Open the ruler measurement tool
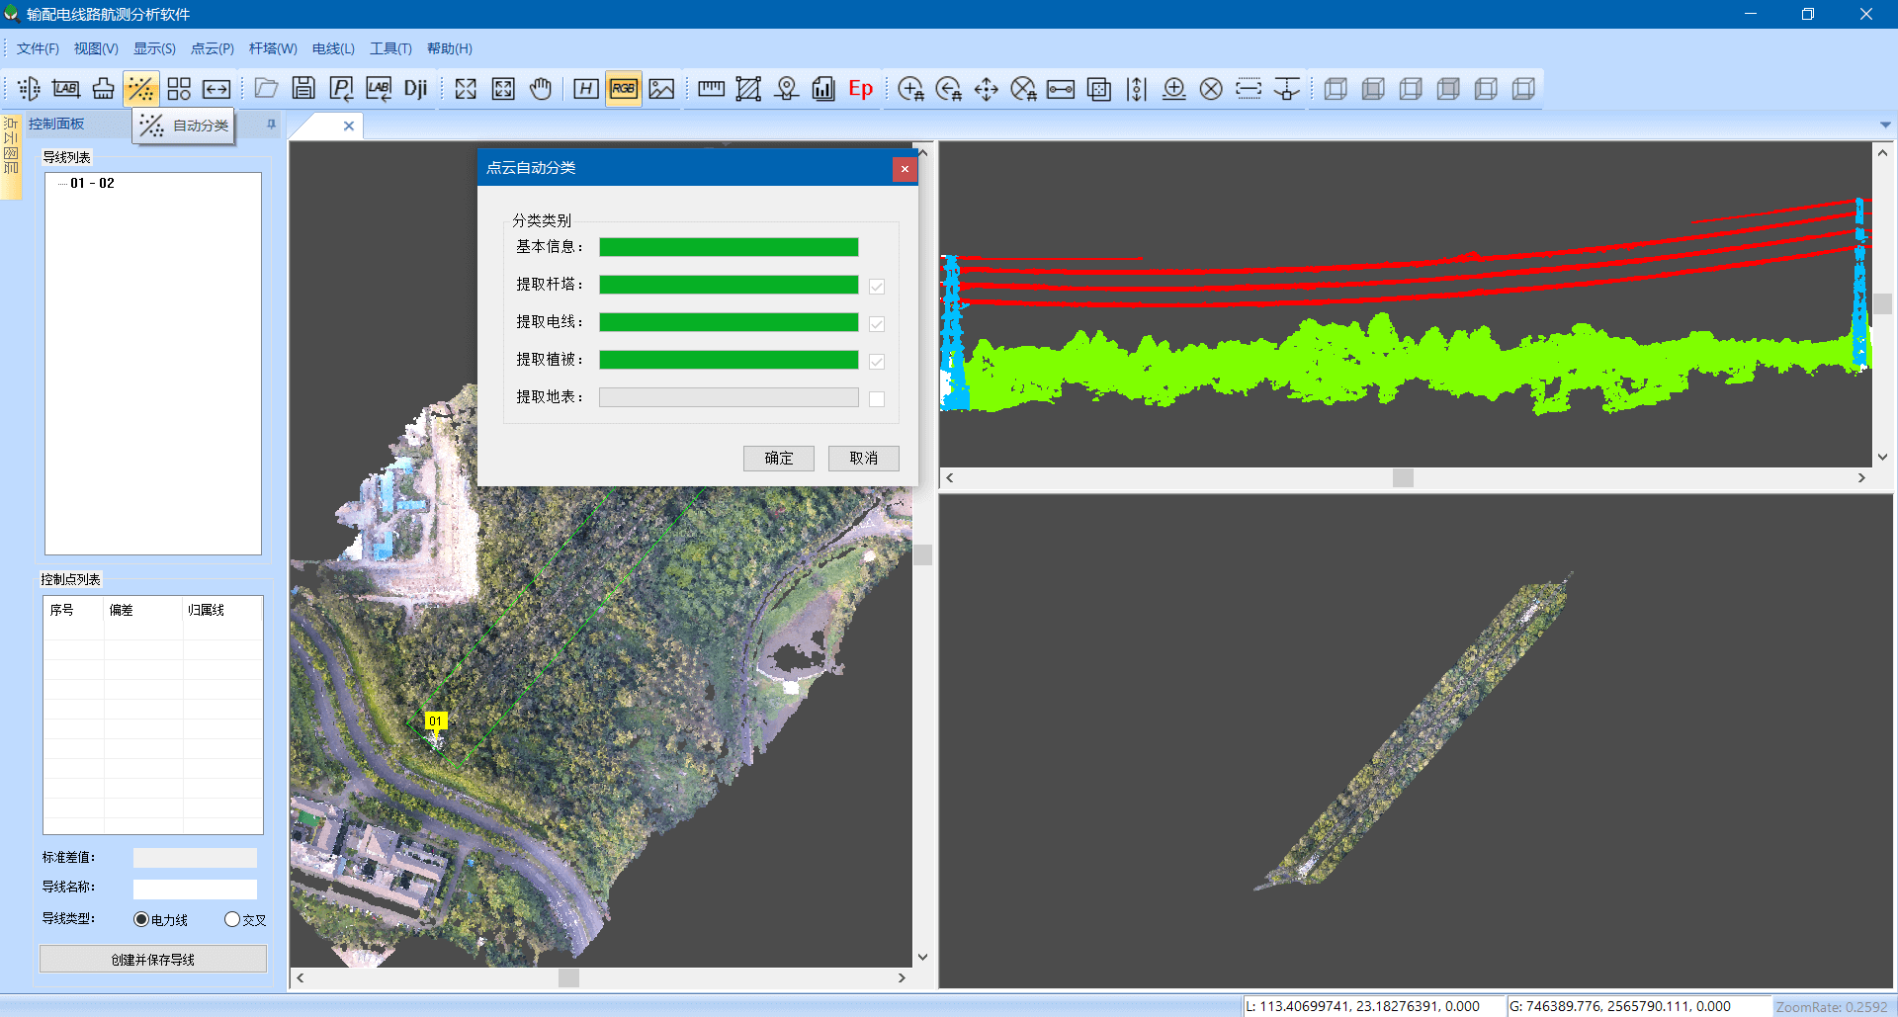This screenshot has width=1898, height=1017. click(x=710, y=88)
